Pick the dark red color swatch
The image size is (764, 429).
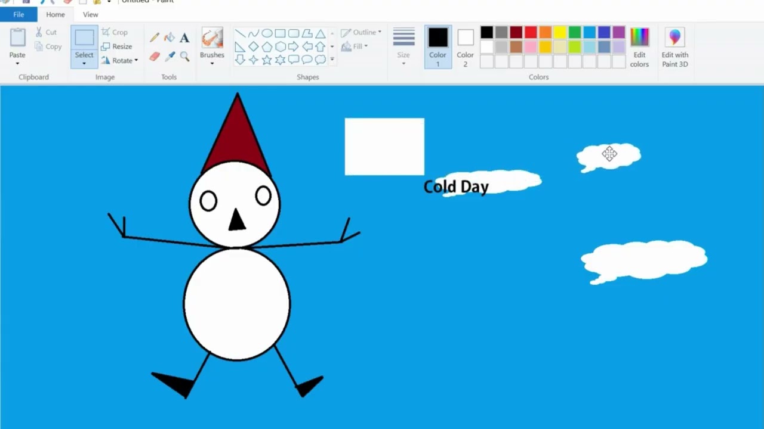point(516,32)
